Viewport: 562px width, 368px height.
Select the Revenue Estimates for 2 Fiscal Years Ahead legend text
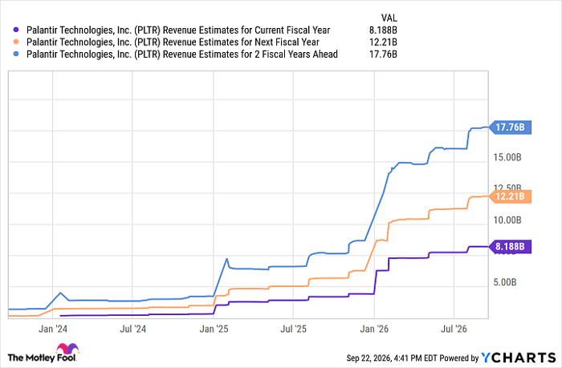coord(182,54)
